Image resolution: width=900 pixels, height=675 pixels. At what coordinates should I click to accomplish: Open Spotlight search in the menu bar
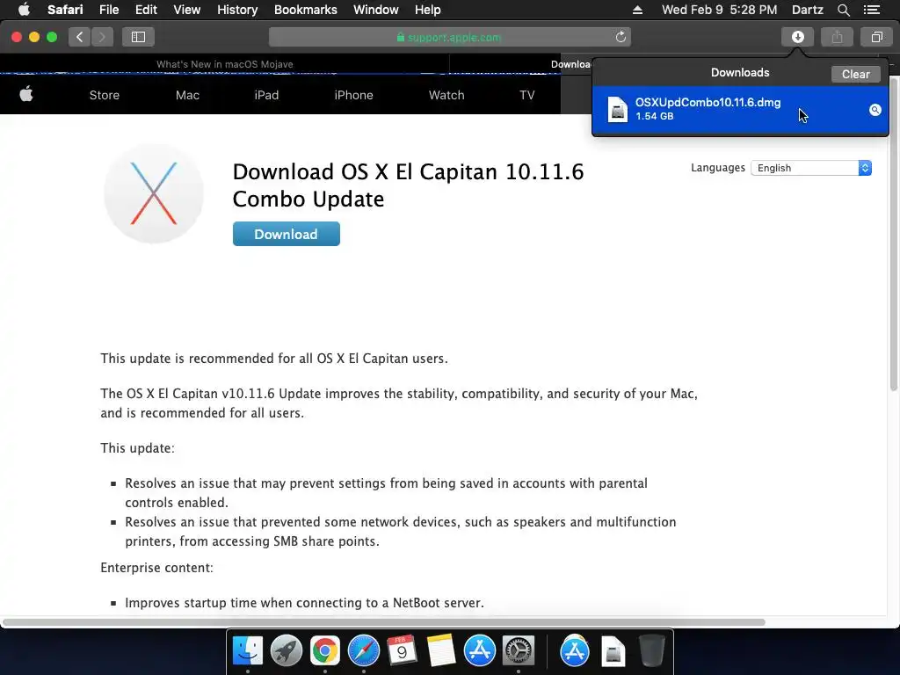pos(843,10)
